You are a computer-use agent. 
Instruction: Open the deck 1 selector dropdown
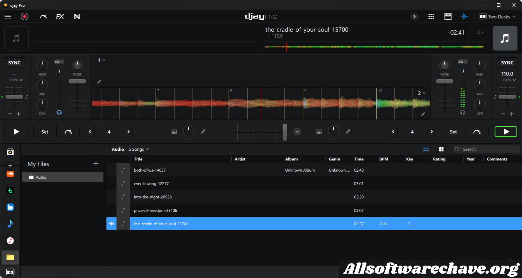[101, 60]
